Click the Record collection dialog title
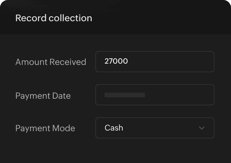231x163 pixels. (54, 18)
